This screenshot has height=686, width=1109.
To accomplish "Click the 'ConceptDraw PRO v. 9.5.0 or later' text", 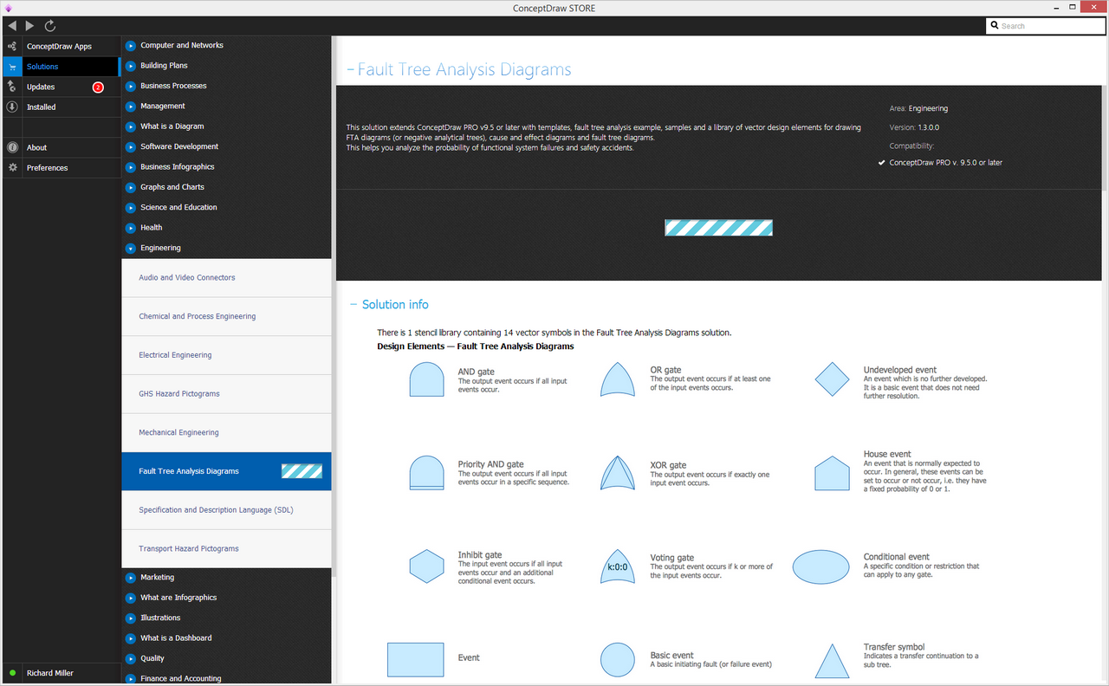I will click(x=945, y=162).
